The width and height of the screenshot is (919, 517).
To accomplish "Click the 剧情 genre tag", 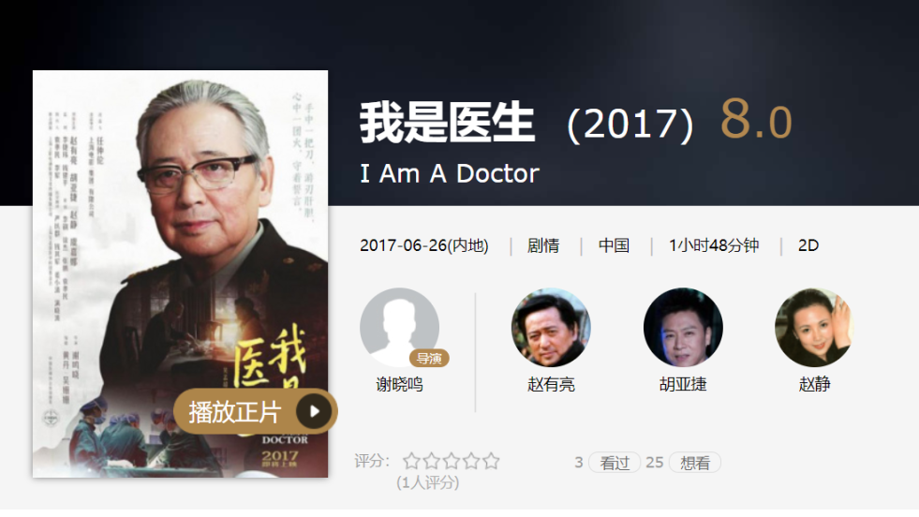I will tap(542, 245).
